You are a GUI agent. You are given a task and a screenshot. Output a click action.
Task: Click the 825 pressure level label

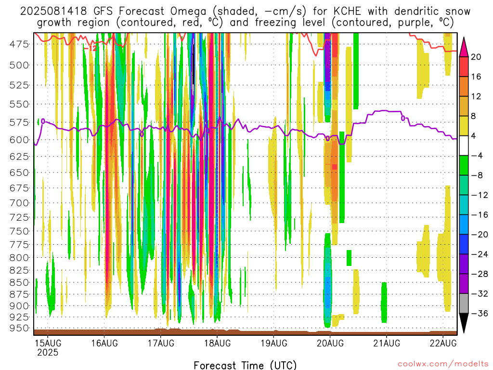point(19,270)
